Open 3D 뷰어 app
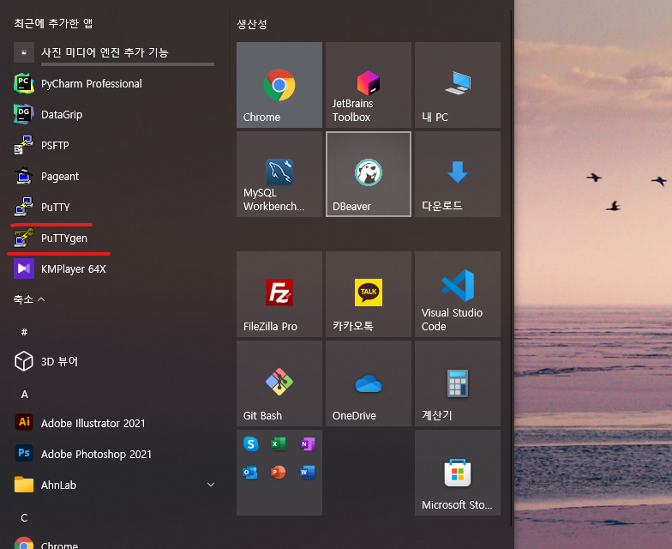The width and height of the screenshot is (672, 549). pyautogui.click(x=114, y=362)
